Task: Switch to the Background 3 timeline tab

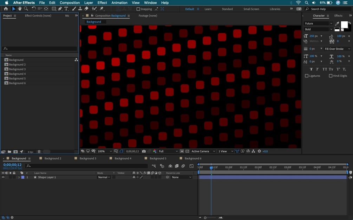Action: click(x=87, y=158)
